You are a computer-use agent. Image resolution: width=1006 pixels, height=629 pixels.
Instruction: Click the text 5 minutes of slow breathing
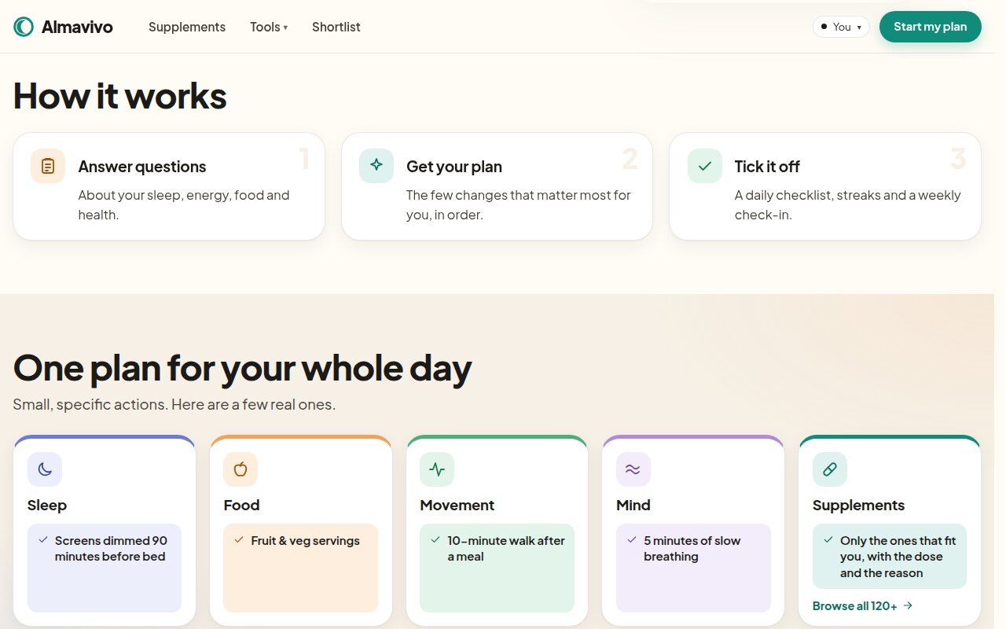692,549
